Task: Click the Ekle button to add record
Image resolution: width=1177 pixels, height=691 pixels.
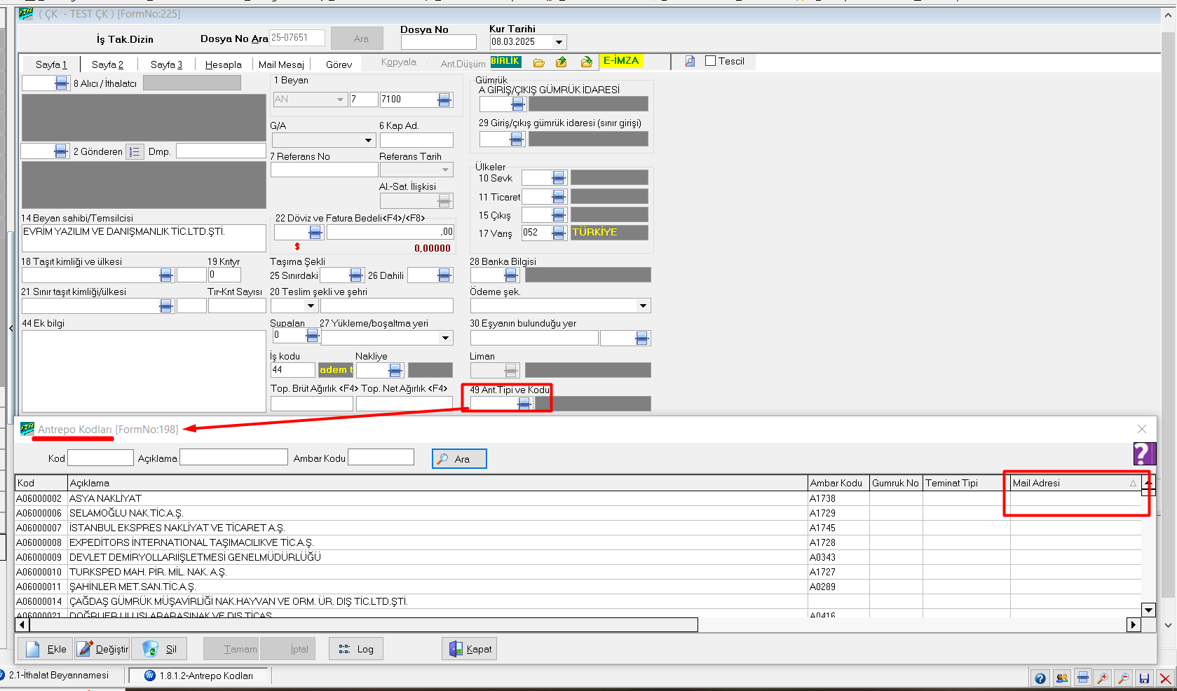Action: coord(47,649)
